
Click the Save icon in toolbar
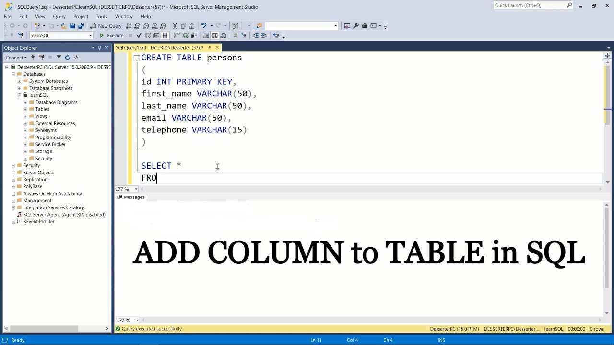pyautogui.click(x=72, y=26)
